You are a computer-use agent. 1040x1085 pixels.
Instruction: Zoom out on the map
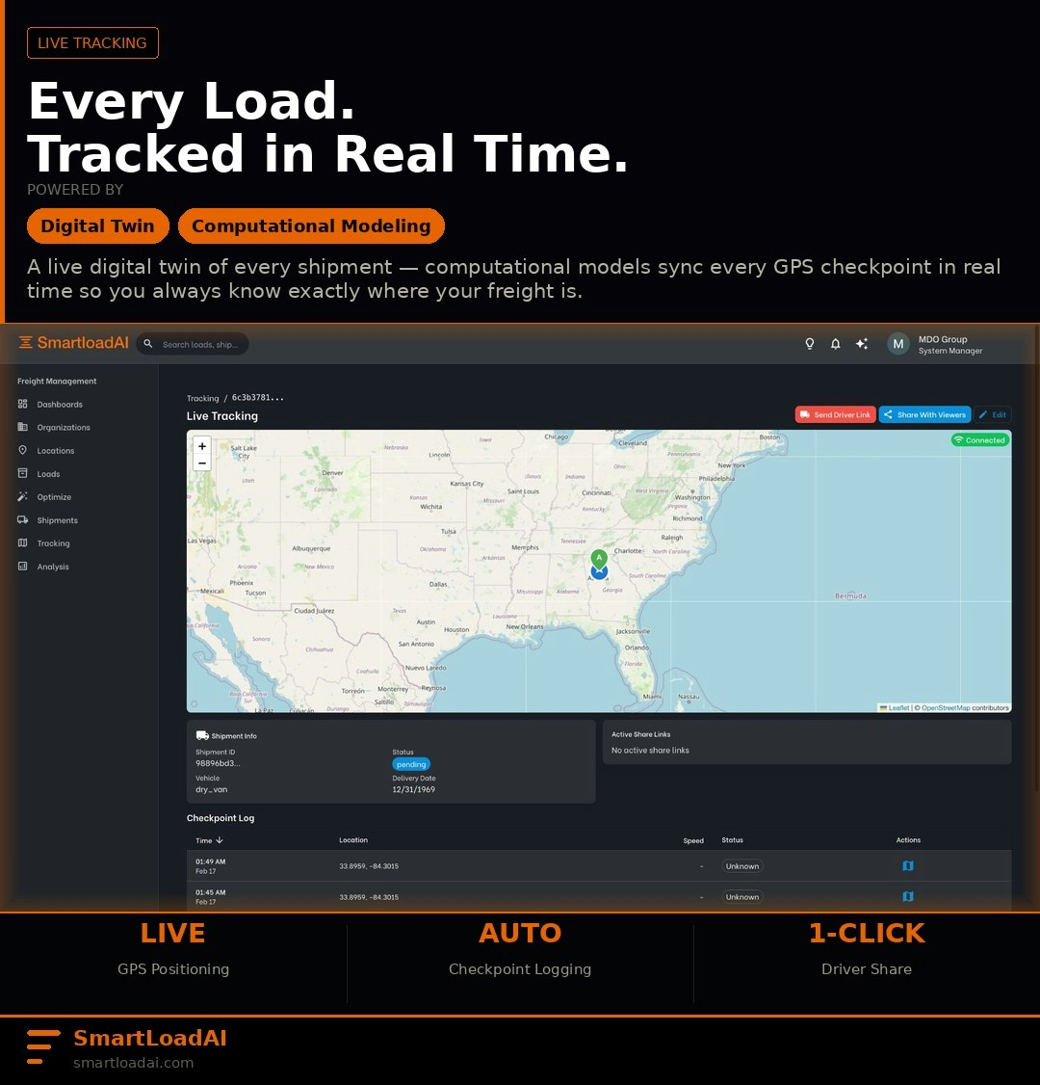coord(202,463)
